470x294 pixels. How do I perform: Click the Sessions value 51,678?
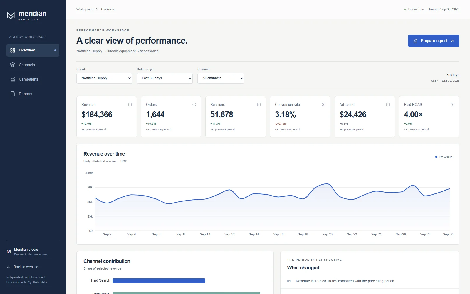[222, 115]
